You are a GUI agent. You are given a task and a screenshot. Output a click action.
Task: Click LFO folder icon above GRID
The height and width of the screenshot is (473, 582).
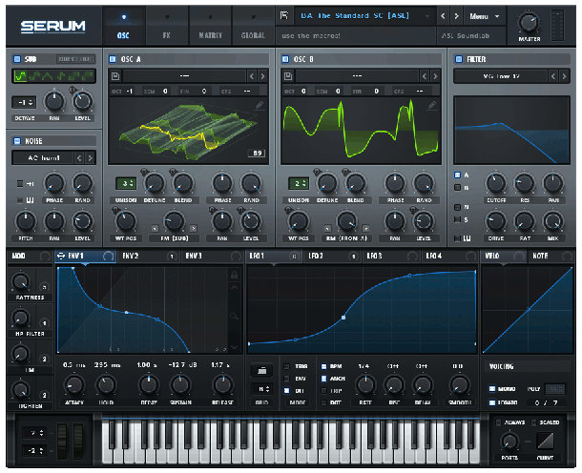point(262,370)
